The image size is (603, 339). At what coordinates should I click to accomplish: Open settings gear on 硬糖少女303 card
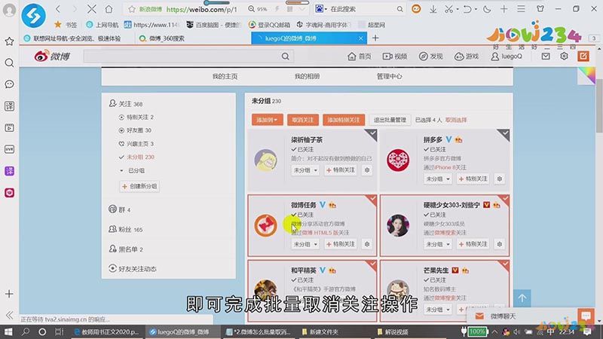tap(499, 244)
